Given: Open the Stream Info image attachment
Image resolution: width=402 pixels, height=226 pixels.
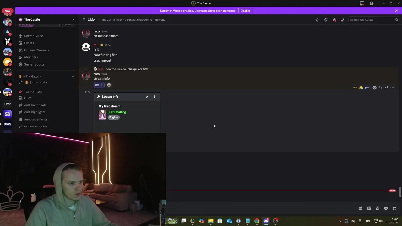Looking at the screenshot, I should pos(128,112).
